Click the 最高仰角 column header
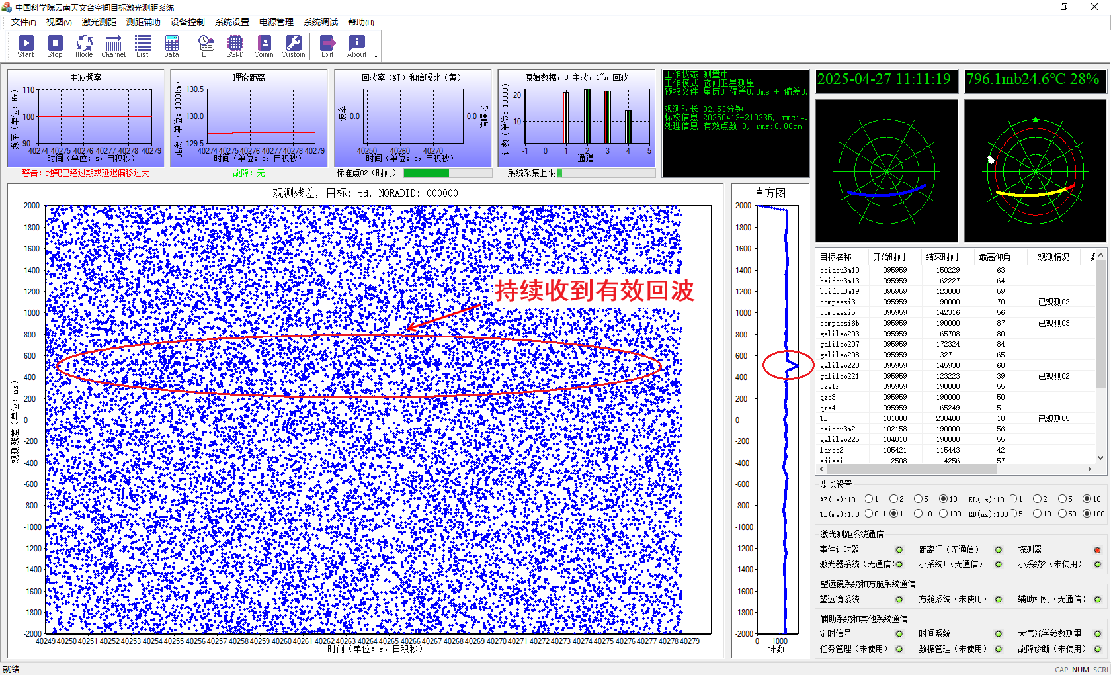Viewport: 1111px width, 675px height. coord(999,257)
